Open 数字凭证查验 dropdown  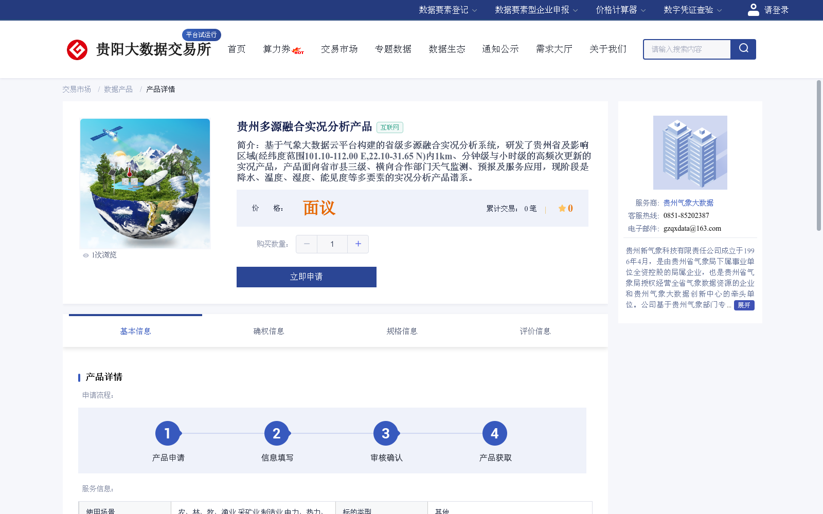(692, 10)
